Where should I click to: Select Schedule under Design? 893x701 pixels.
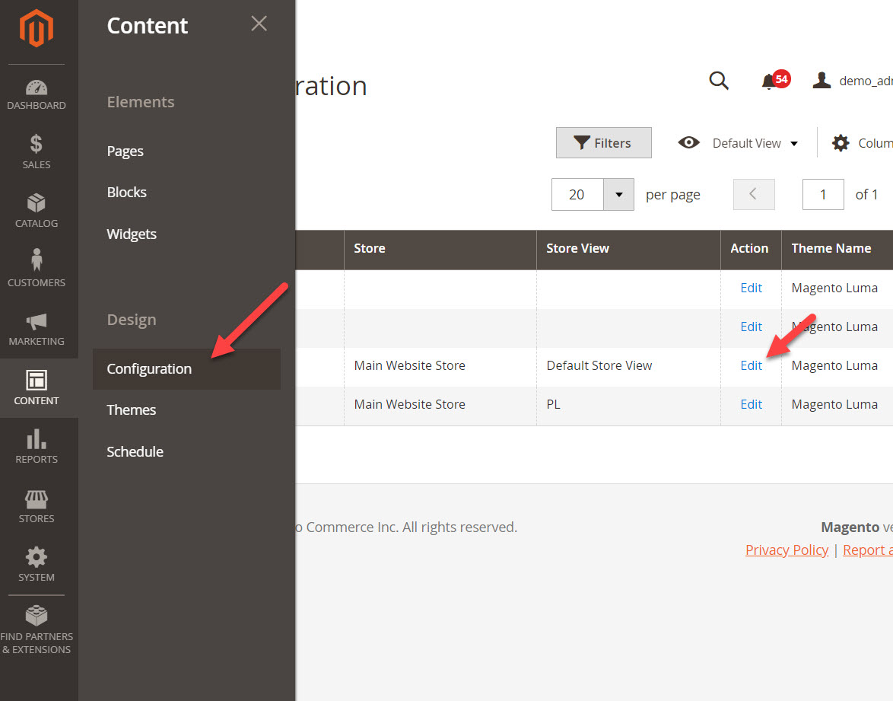pos(135,451)
